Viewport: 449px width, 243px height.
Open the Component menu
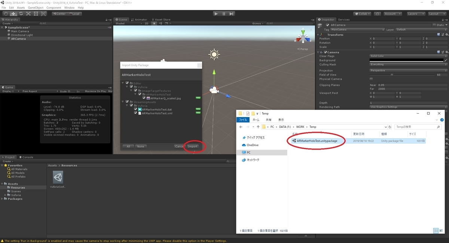tap(54, 7)
